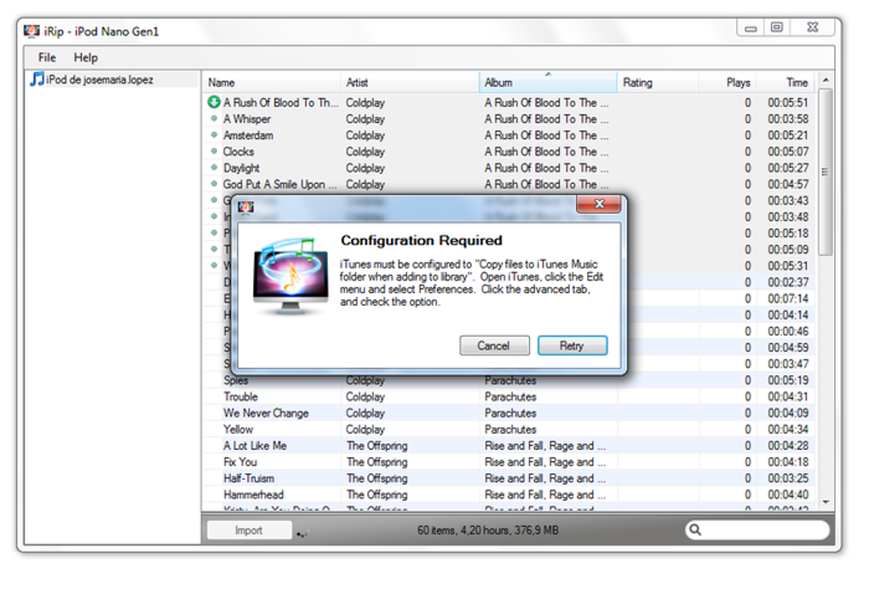This screenshot has width=869, height=589.
Task: Click the music note icon beside iPod name
Action: 37,78
